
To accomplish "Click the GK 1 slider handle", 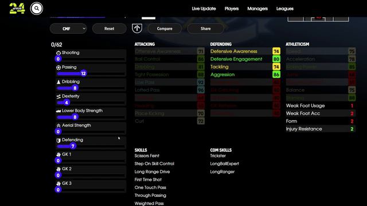I will point(58,161).
